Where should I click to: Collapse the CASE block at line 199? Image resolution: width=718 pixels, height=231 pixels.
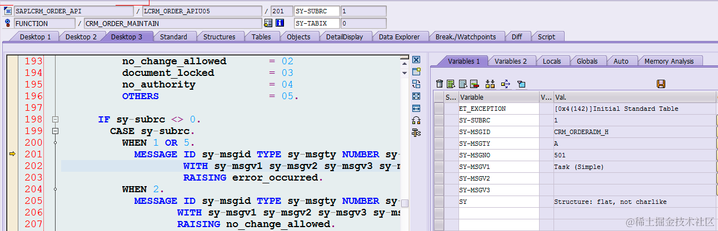point(55,131)
